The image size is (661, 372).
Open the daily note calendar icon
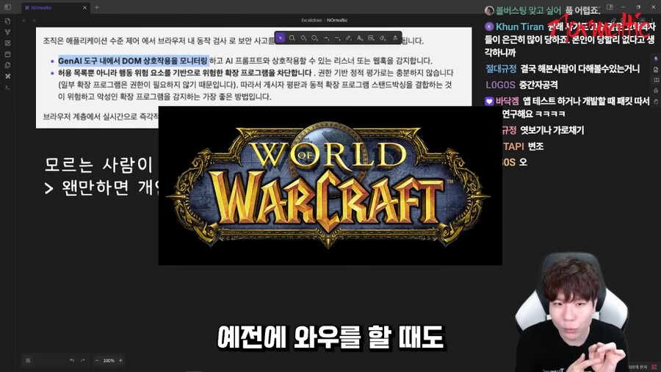(7, 54)
